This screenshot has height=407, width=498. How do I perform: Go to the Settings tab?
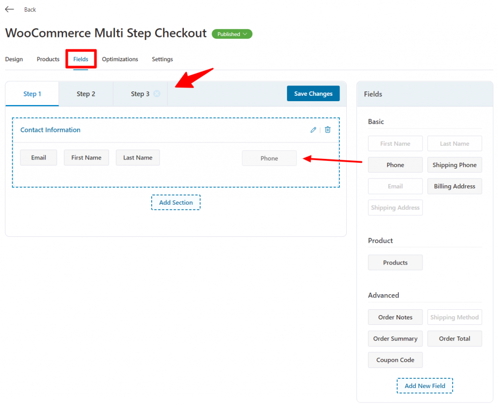[162, 59]
